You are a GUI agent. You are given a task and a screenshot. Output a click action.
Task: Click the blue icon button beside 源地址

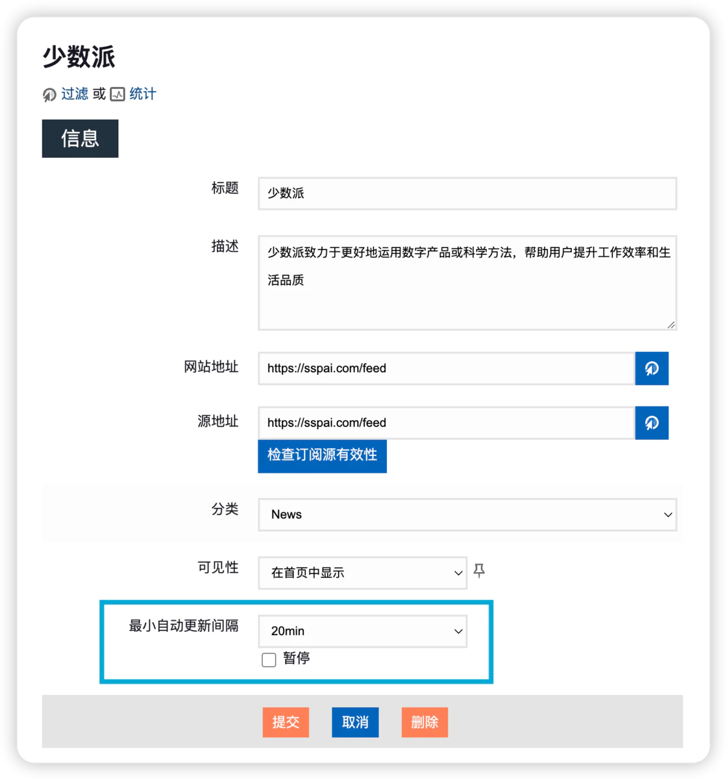coord(651,423)
